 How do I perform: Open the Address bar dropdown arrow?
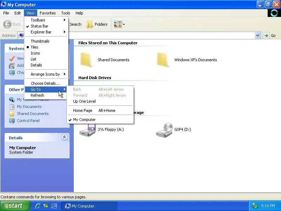[x=257, y=36]
